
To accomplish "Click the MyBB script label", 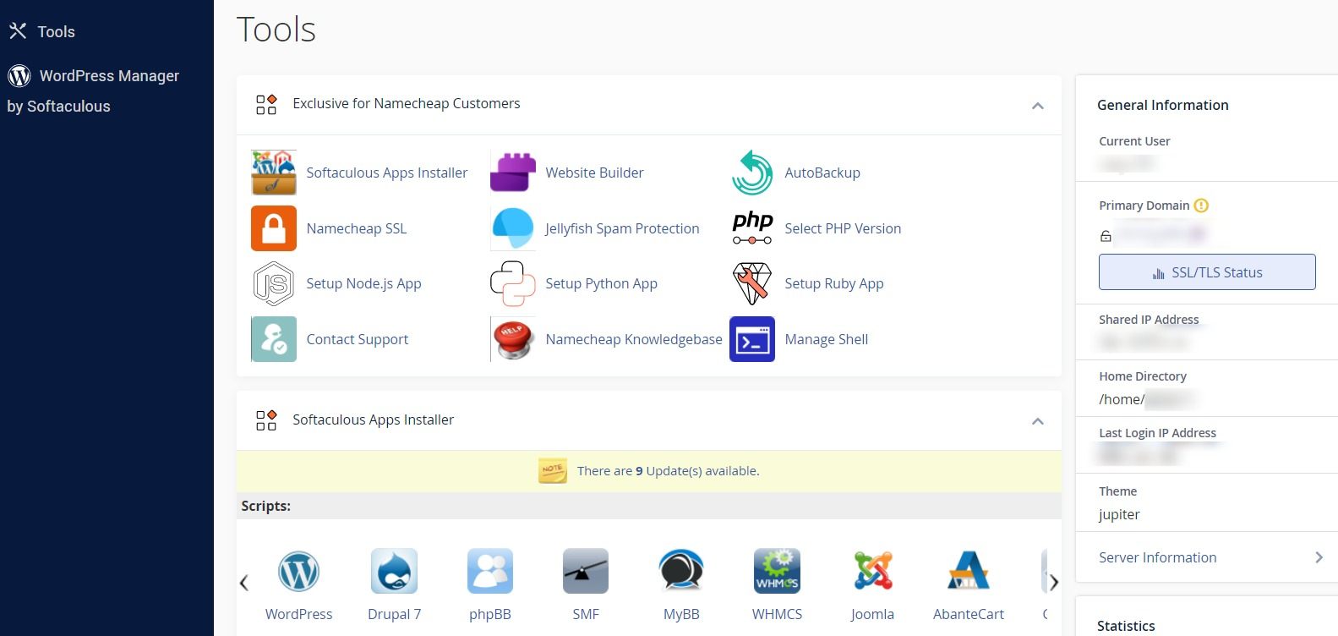I will click(x=681, y=614).
